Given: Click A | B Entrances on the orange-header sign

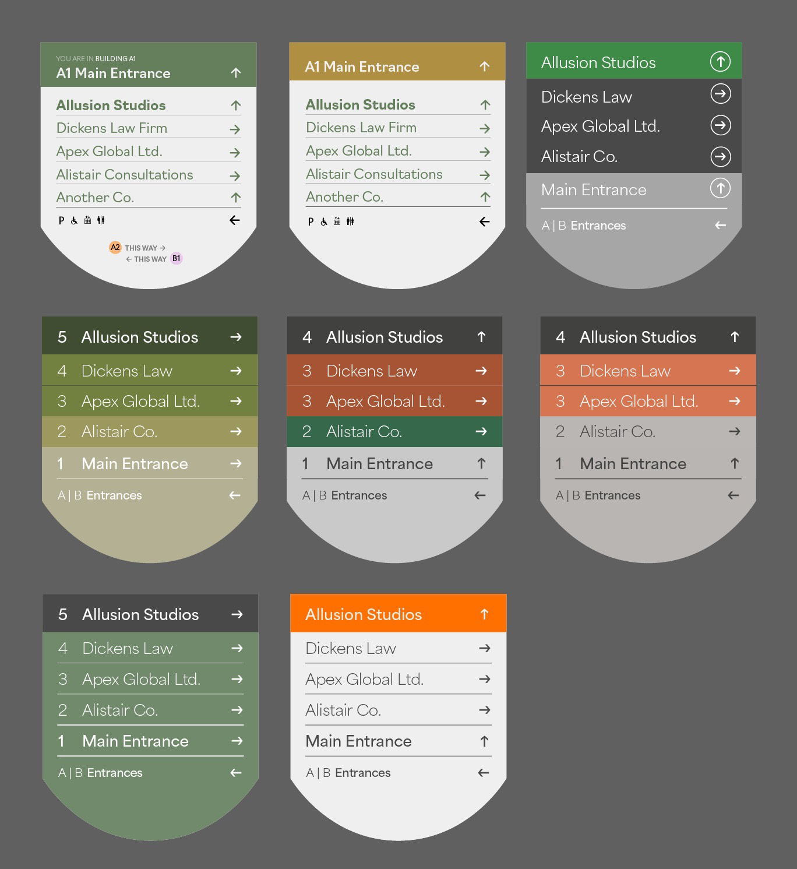Looking at the screenshot, I should click(348, 773).
